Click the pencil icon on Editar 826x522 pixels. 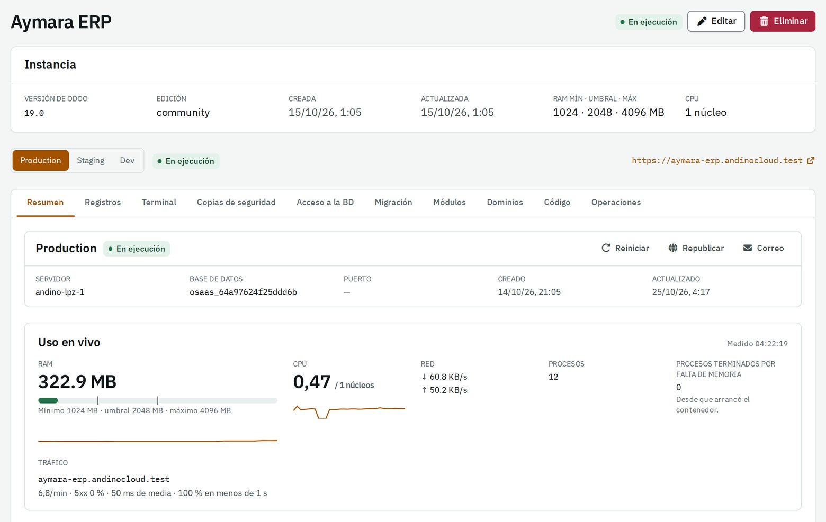(702, 21)
